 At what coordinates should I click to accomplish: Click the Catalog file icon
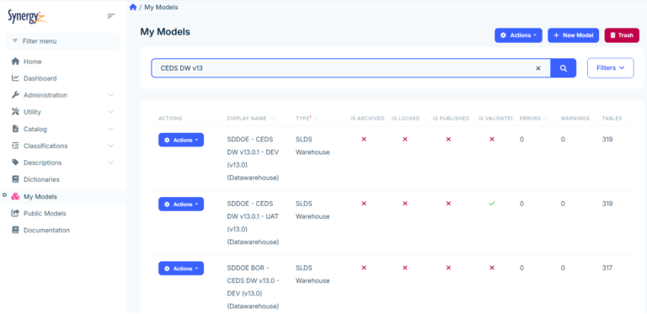pyautogui.click(x=15, y=129)
